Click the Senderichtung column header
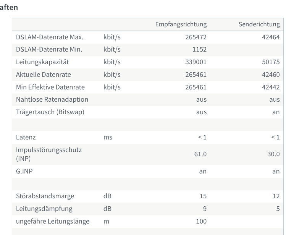The height and width of the screenshot is (235, 286). pyautogui.click(x=259, y=24)
